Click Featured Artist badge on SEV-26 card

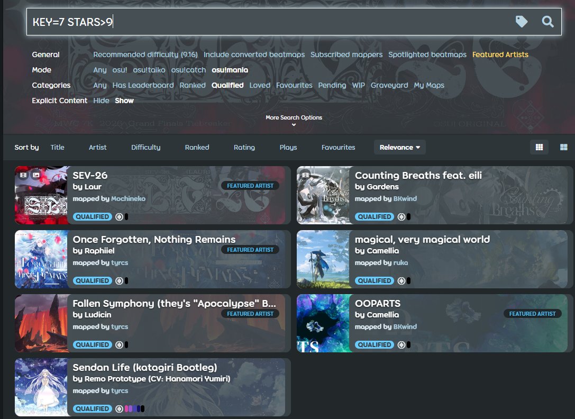coord(250,186)
